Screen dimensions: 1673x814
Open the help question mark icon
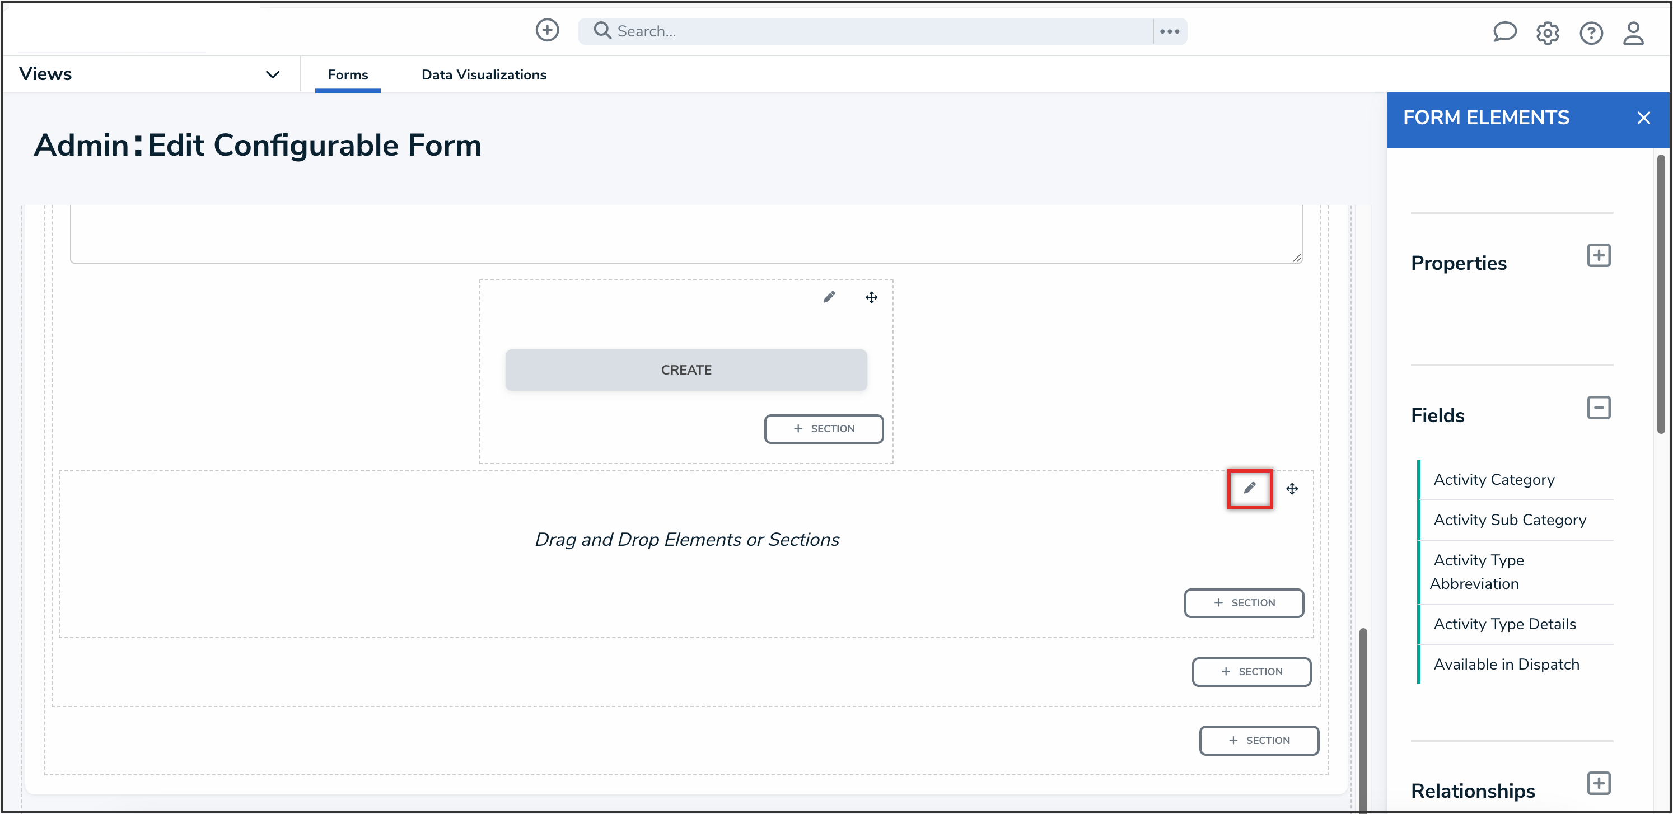(1591, 32)
